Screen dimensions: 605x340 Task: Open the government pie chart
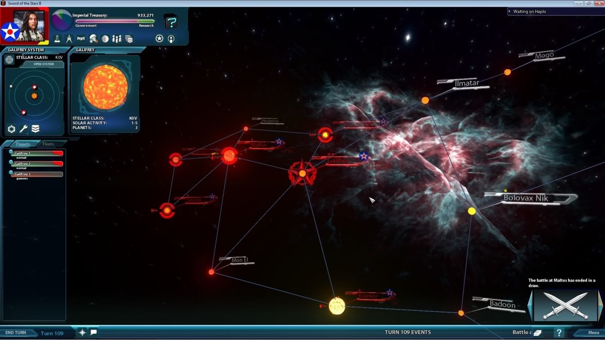pos(62,20)
